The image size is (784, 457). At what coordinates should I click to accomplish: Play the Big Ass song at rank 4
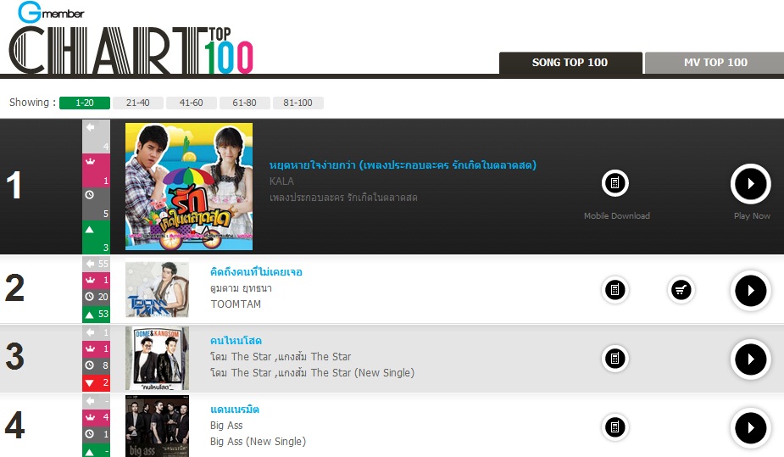click(750, 428)
